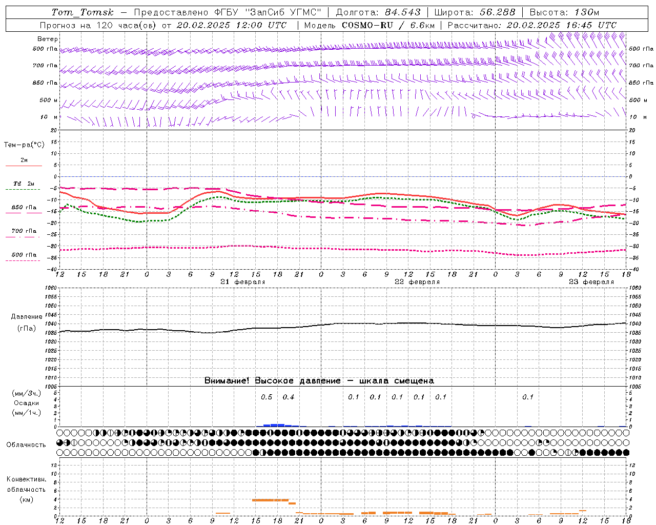Screen dimensions: 656x525
Task: Click the Tom_Tomsk station title
Action: (83, 12)
